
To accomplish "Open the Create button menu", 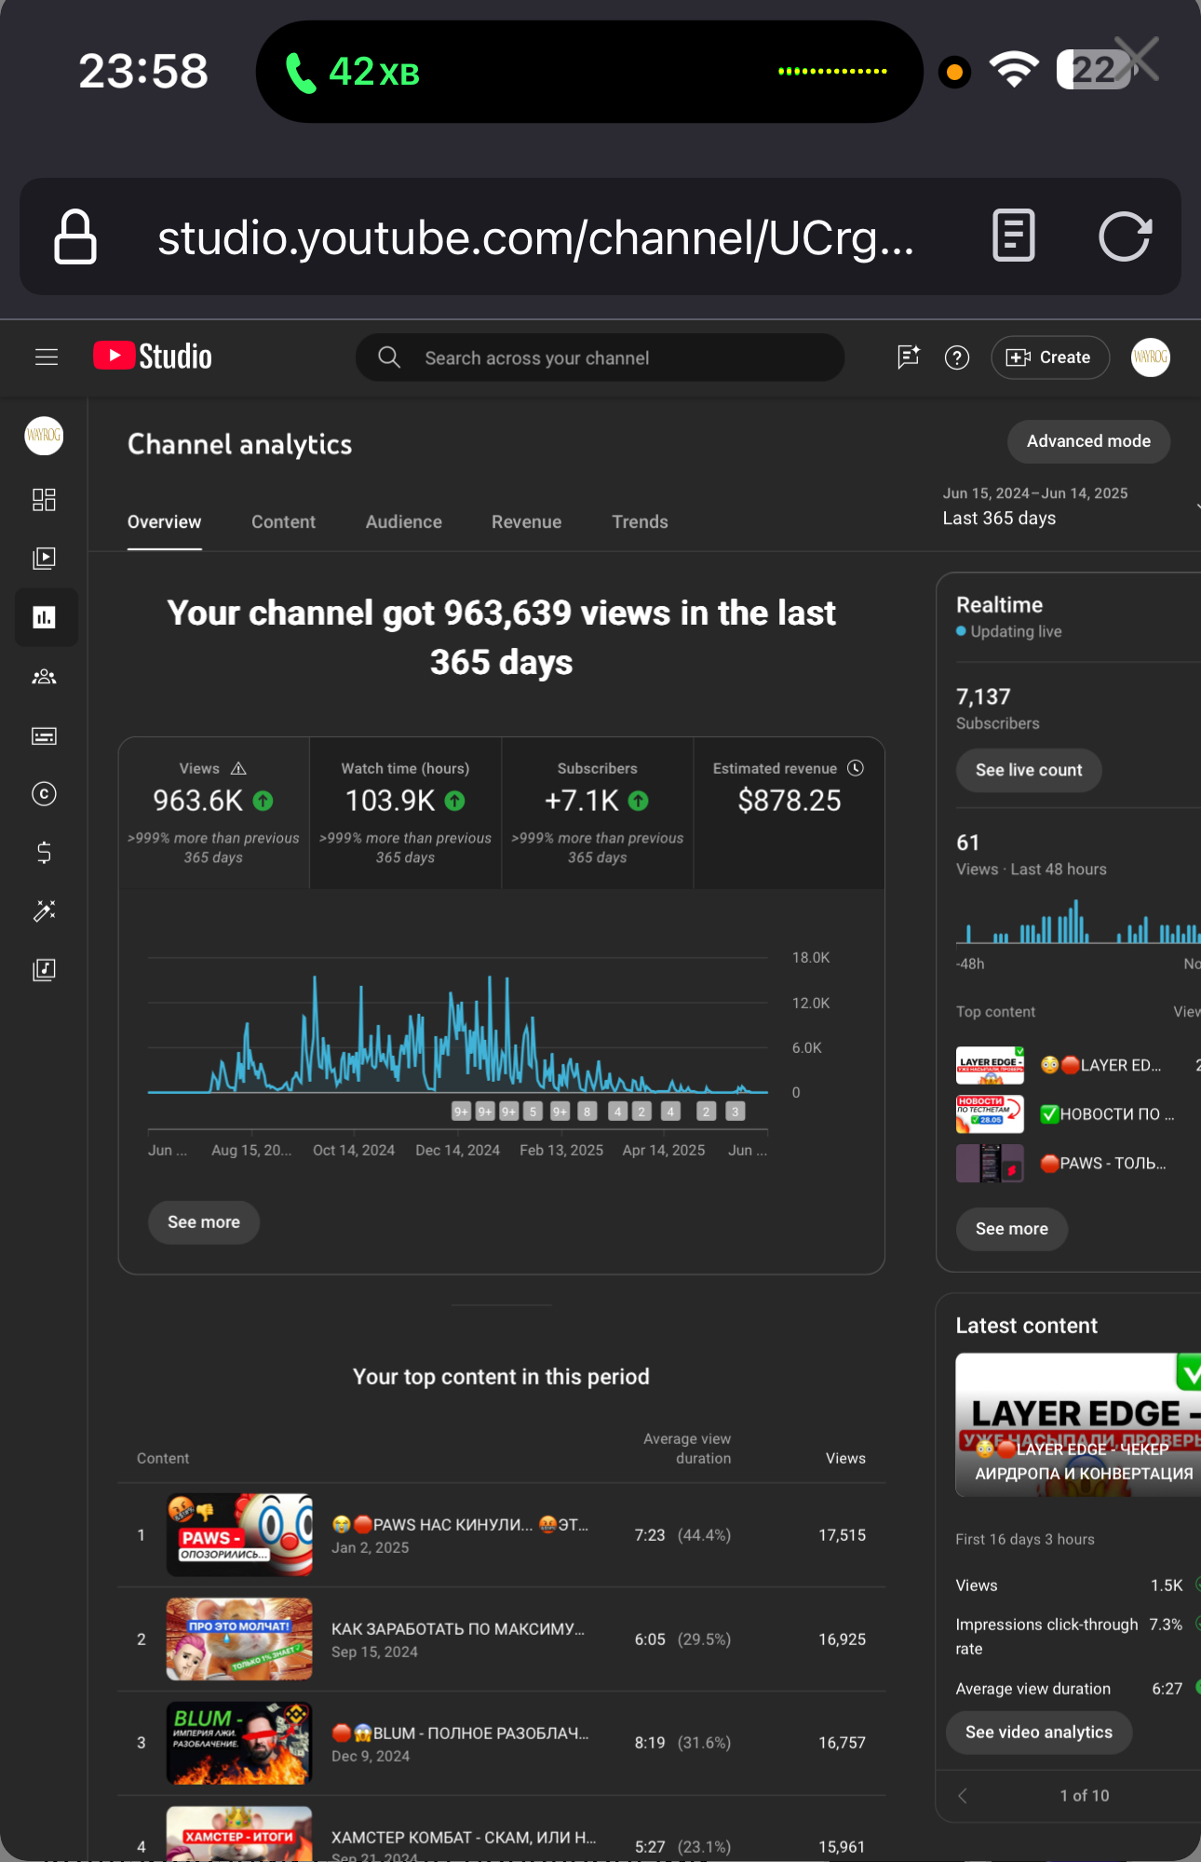I will 1049,358.
